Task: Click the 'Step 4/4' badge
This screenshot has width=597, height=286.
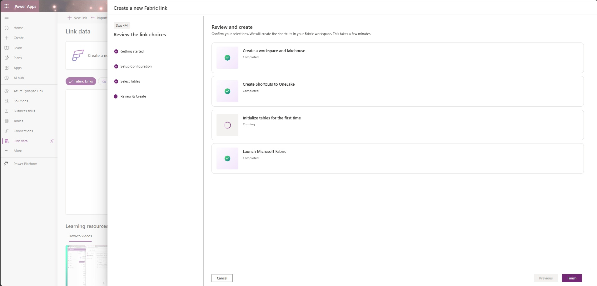Action: click(122, 26)
